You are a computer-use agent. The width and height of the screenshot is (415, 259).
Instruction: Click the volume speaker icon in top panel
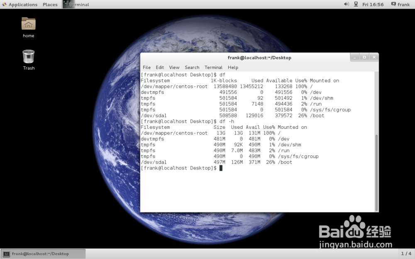click(346, 4)
